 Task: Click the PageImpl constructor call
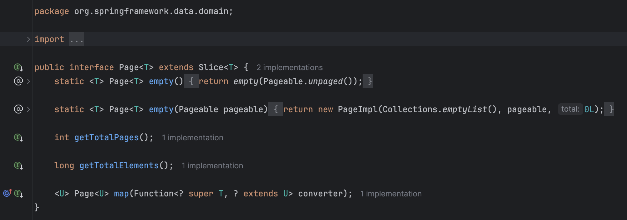point(358,109)
